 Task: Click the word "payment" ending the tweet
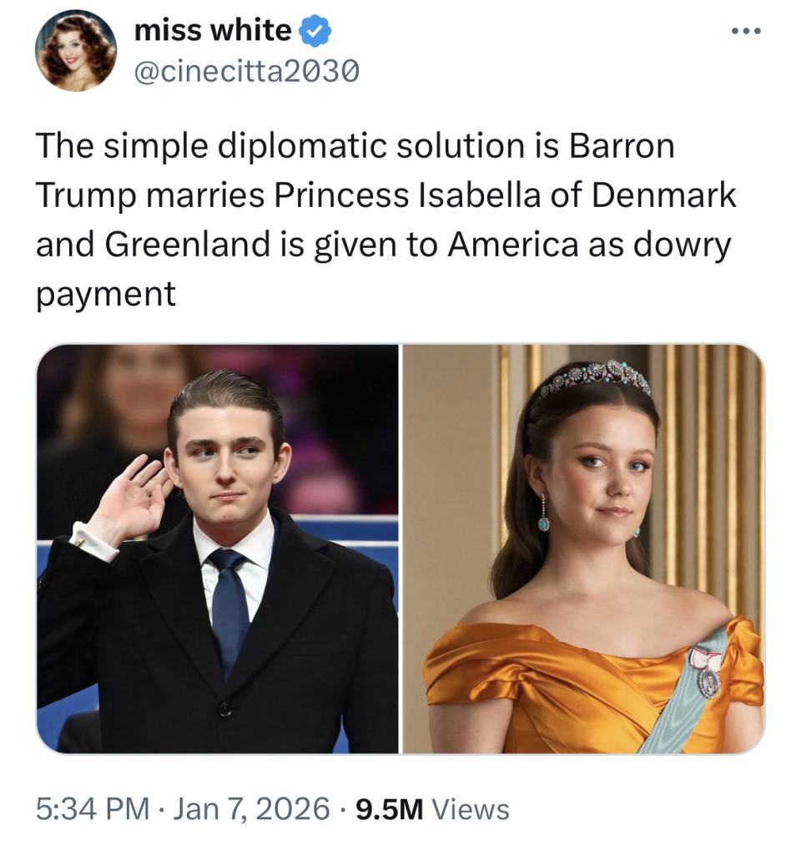click(106, 295)
